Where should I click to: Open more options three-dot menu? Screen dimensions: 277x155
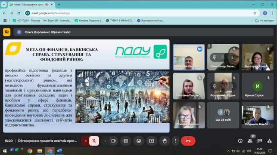coord(175,141)
